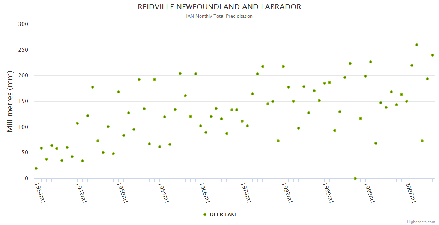Select the data point directly above the 1982m1 tick
The height and width of the screenshot is (225, 439).
(283, 66)
